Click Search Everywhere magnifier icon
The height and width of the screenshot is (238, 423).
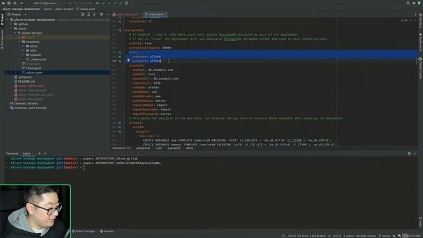coord(408,3)
